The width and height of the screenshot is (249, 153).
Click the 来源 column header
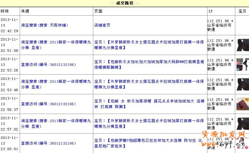[x=25, y=11]
